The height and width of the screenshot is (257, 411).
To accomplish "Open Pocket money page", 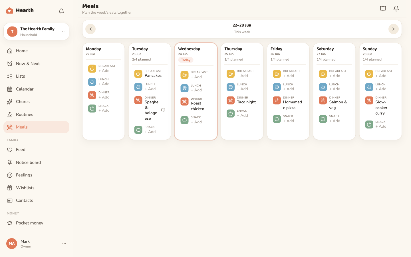I will tap(36, 223).
